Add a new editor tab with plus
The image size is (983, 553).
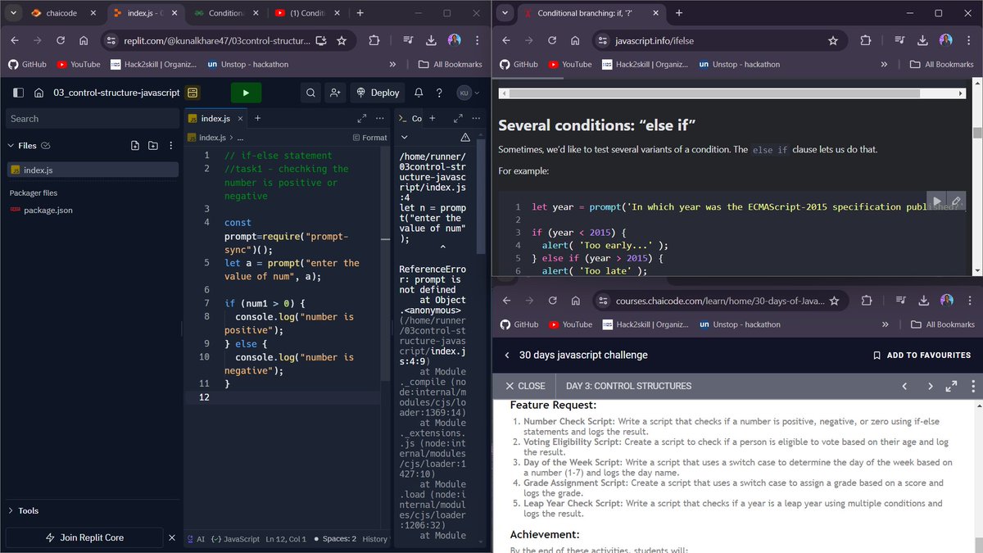pos(257,119)
